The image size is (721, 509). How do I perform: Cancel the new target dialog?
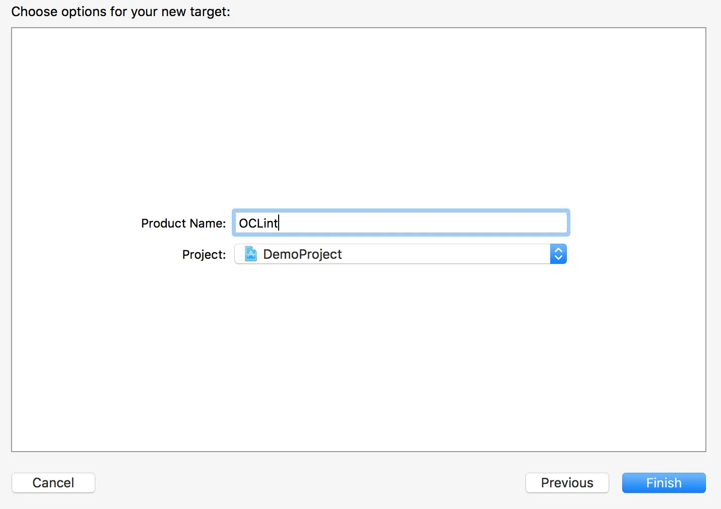pyautogui.click(x=53, y=483)
